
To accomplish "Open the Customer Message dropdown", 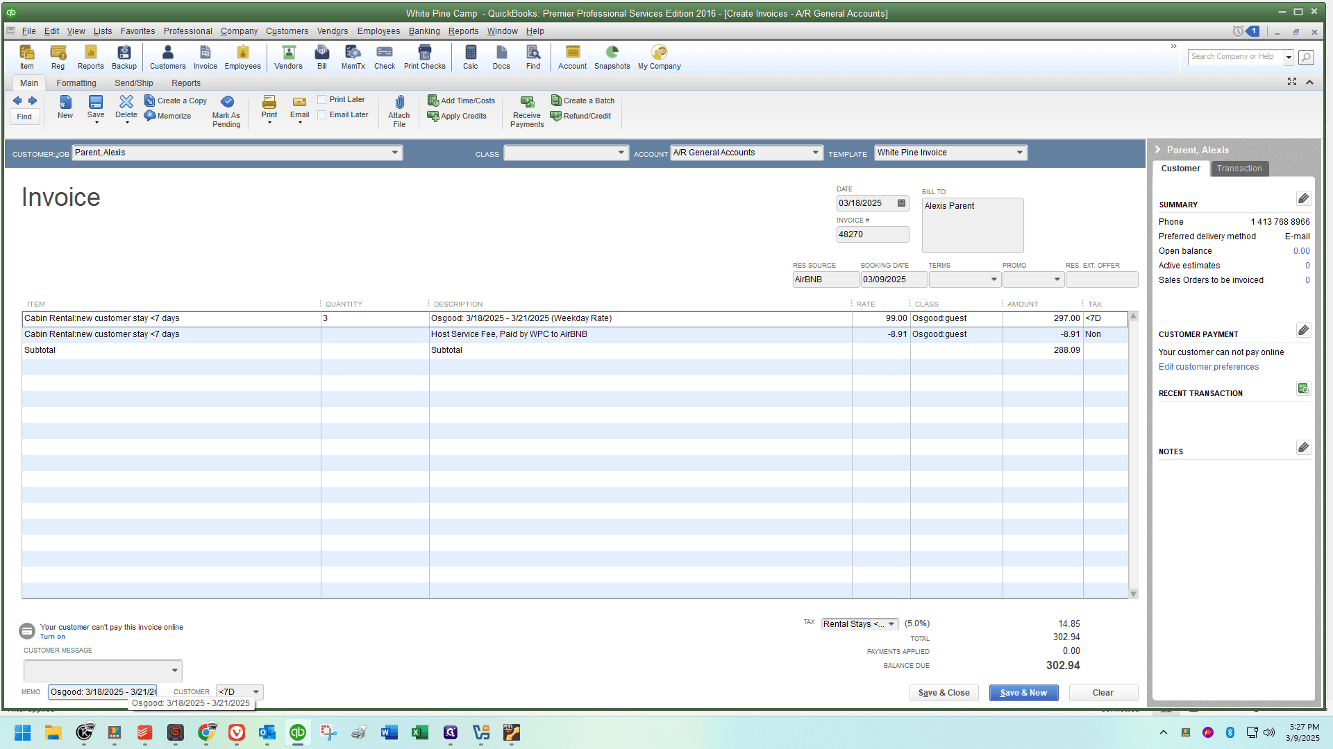I will click(x=174, y=671).
